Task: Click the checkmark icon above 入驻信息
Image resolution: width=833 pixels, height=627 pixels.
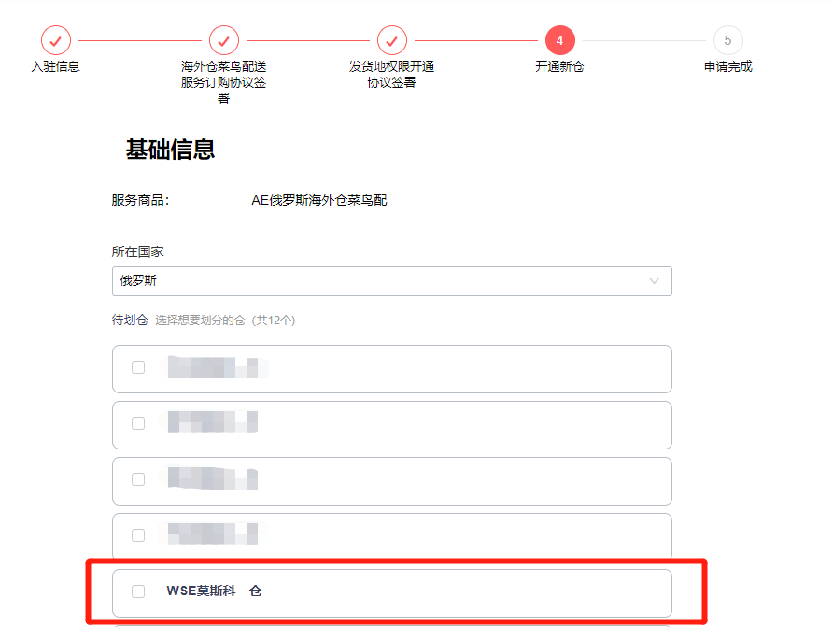Action: [56, 40]
